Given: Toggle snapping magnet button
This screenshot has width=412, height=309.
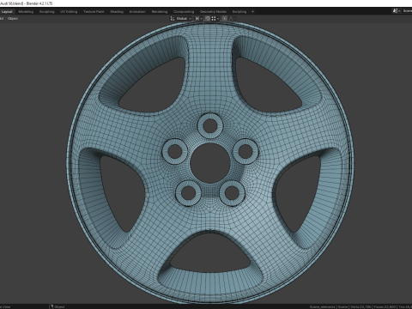Looking at the screenshot, I should click(x=208, y=19).
